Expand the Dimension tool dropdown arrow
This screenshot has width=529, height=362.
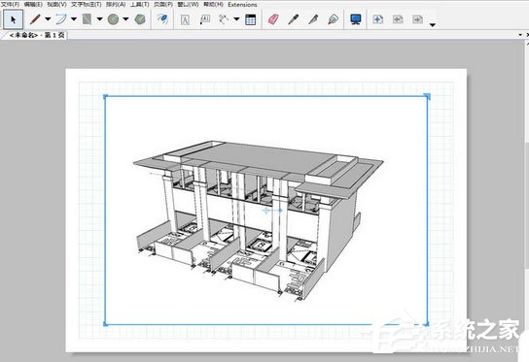pos(237,19)
